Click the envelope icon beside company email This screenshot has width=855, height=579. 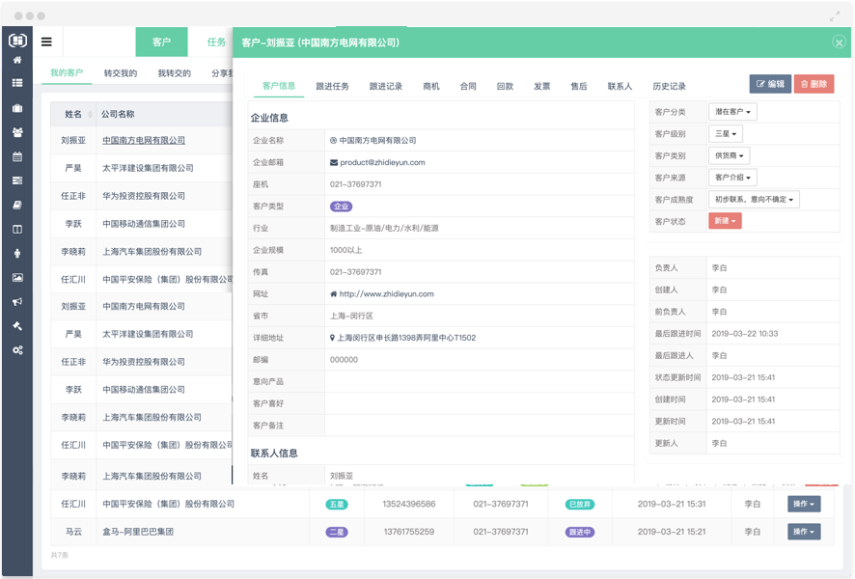pyautogui.click(x=333, y=162)
